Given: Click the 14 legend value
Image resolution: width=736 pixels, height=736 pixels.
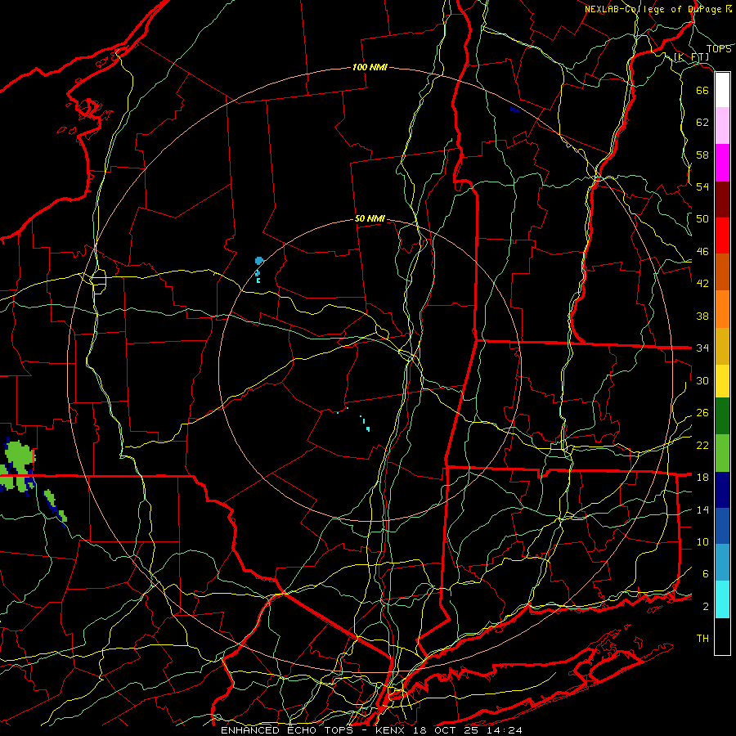Looking at the screenshot, I should (702, 509).
